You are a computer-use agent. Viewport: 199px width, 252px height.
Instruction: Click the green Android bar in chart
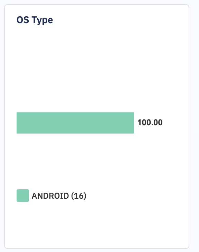click(x=75, y=123)
